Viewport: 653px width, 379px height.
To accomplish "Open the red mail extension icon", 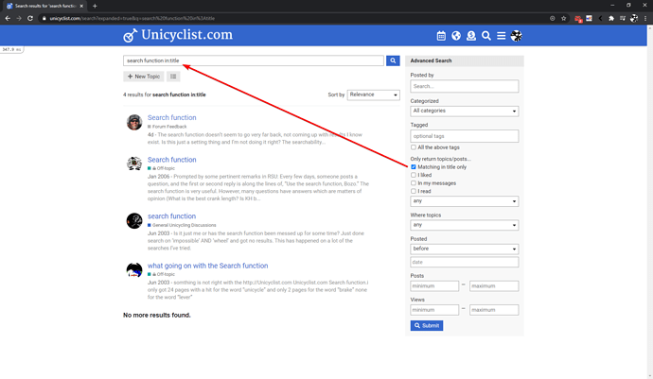I will point(577,18).
